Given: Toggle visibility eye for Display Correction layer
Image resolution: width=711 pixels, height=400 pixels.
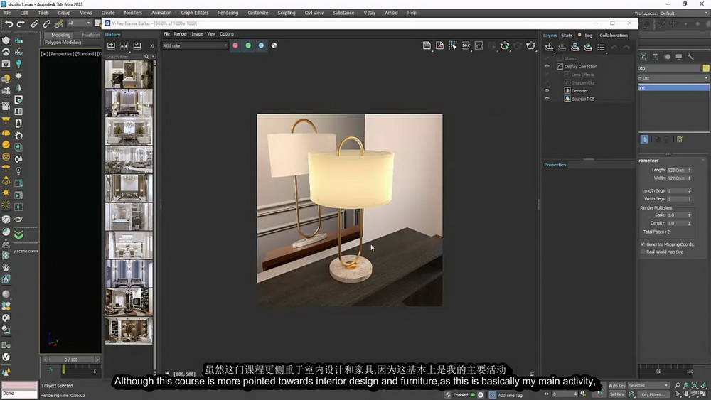Looking at the screenshot, I should [547, 67].
